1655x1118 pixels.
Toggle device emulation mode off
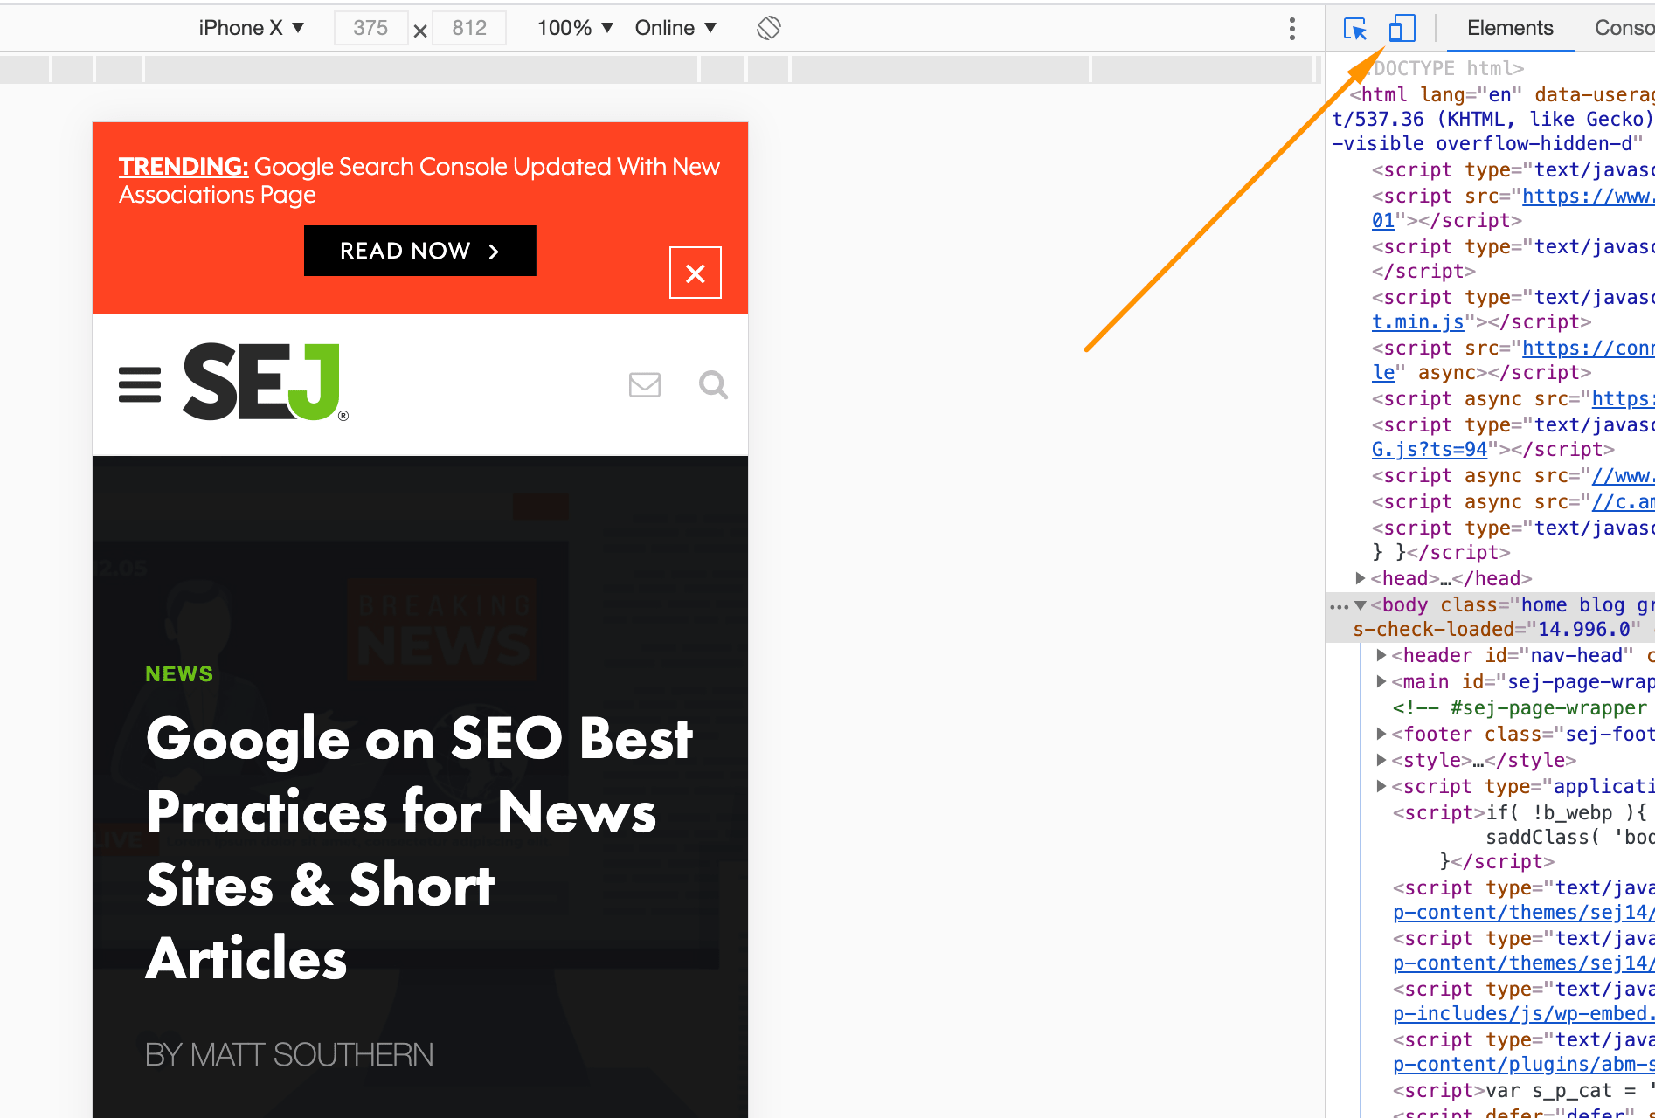(x=1402, y=28)
